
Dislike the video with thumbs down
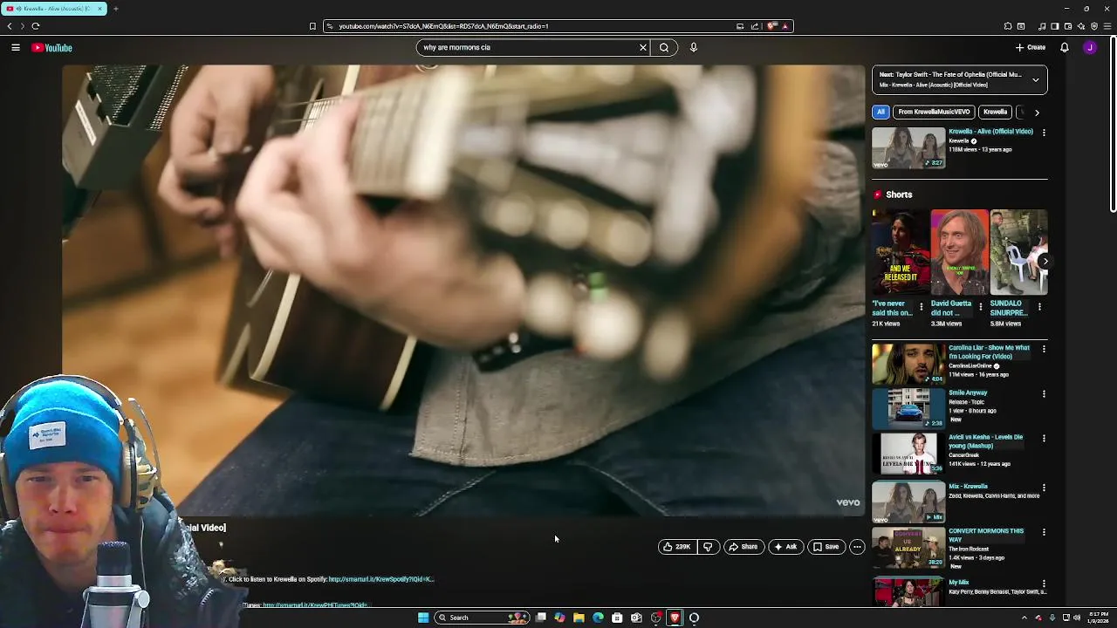tap(708, 547)
